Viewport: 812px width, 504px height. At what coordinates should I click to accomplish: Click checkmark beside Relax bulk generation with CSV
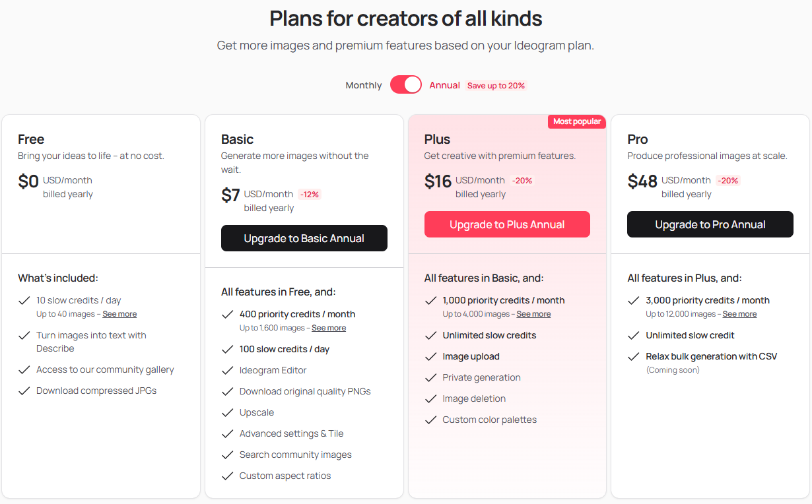click(634, 356)
